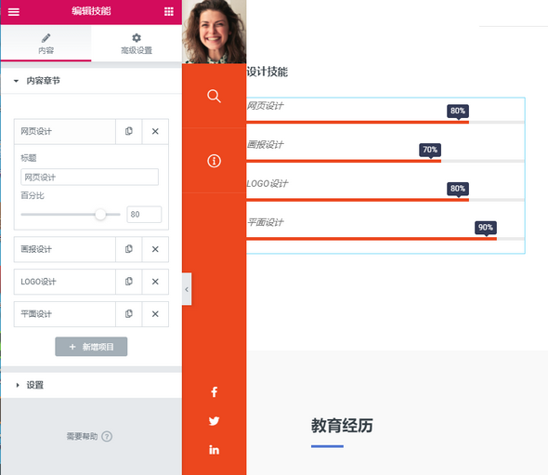Collapse the editor panel with arrow handle
Viewport: 548px width, 475px height.
pos(187,289)
